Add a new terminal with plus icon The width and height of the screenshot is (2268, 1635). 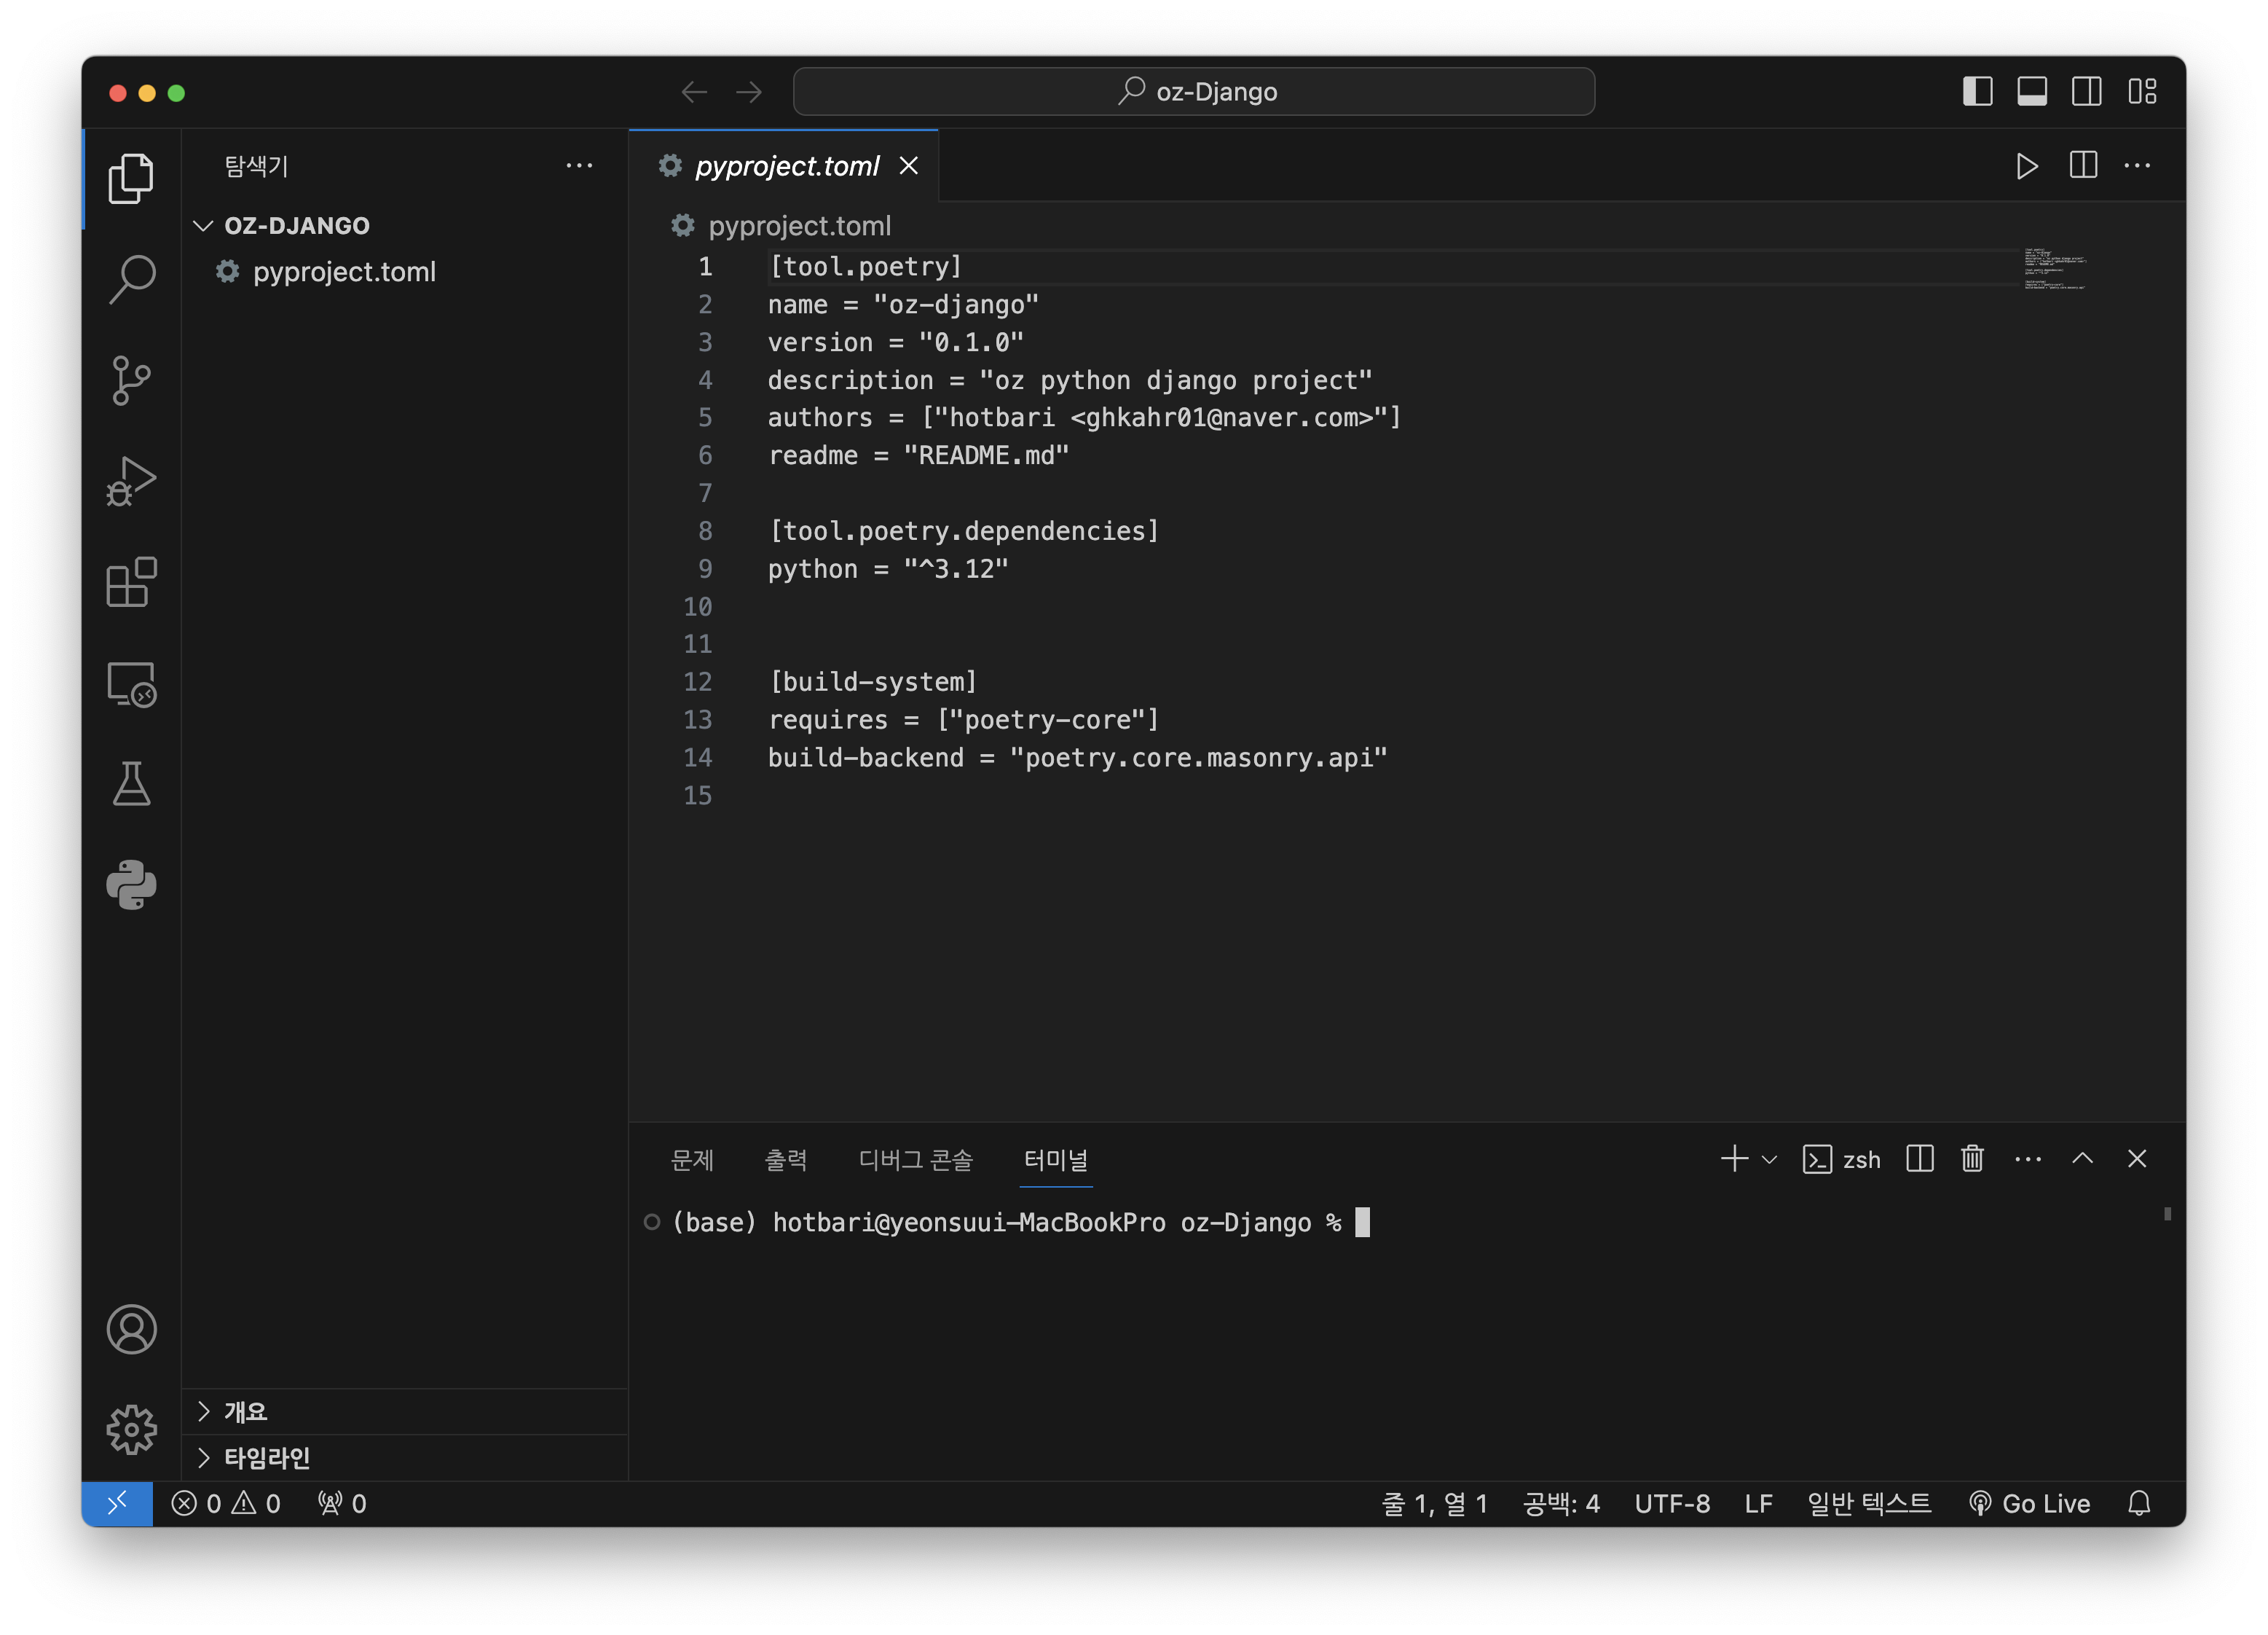click(1735, 1158)
